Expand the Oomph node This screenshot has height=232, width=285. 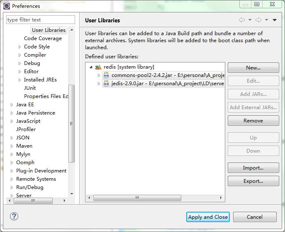[12, 163]
